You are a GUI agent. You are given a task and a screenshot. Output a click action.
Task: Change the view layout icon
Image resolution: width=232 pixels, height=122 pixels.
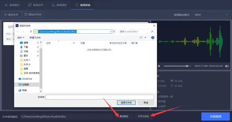coord(141,38)
